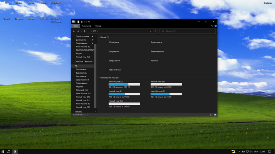Collapse the Папки (7) group
The height and width of the screenshot is (154, 275).
tap(99, 37)
